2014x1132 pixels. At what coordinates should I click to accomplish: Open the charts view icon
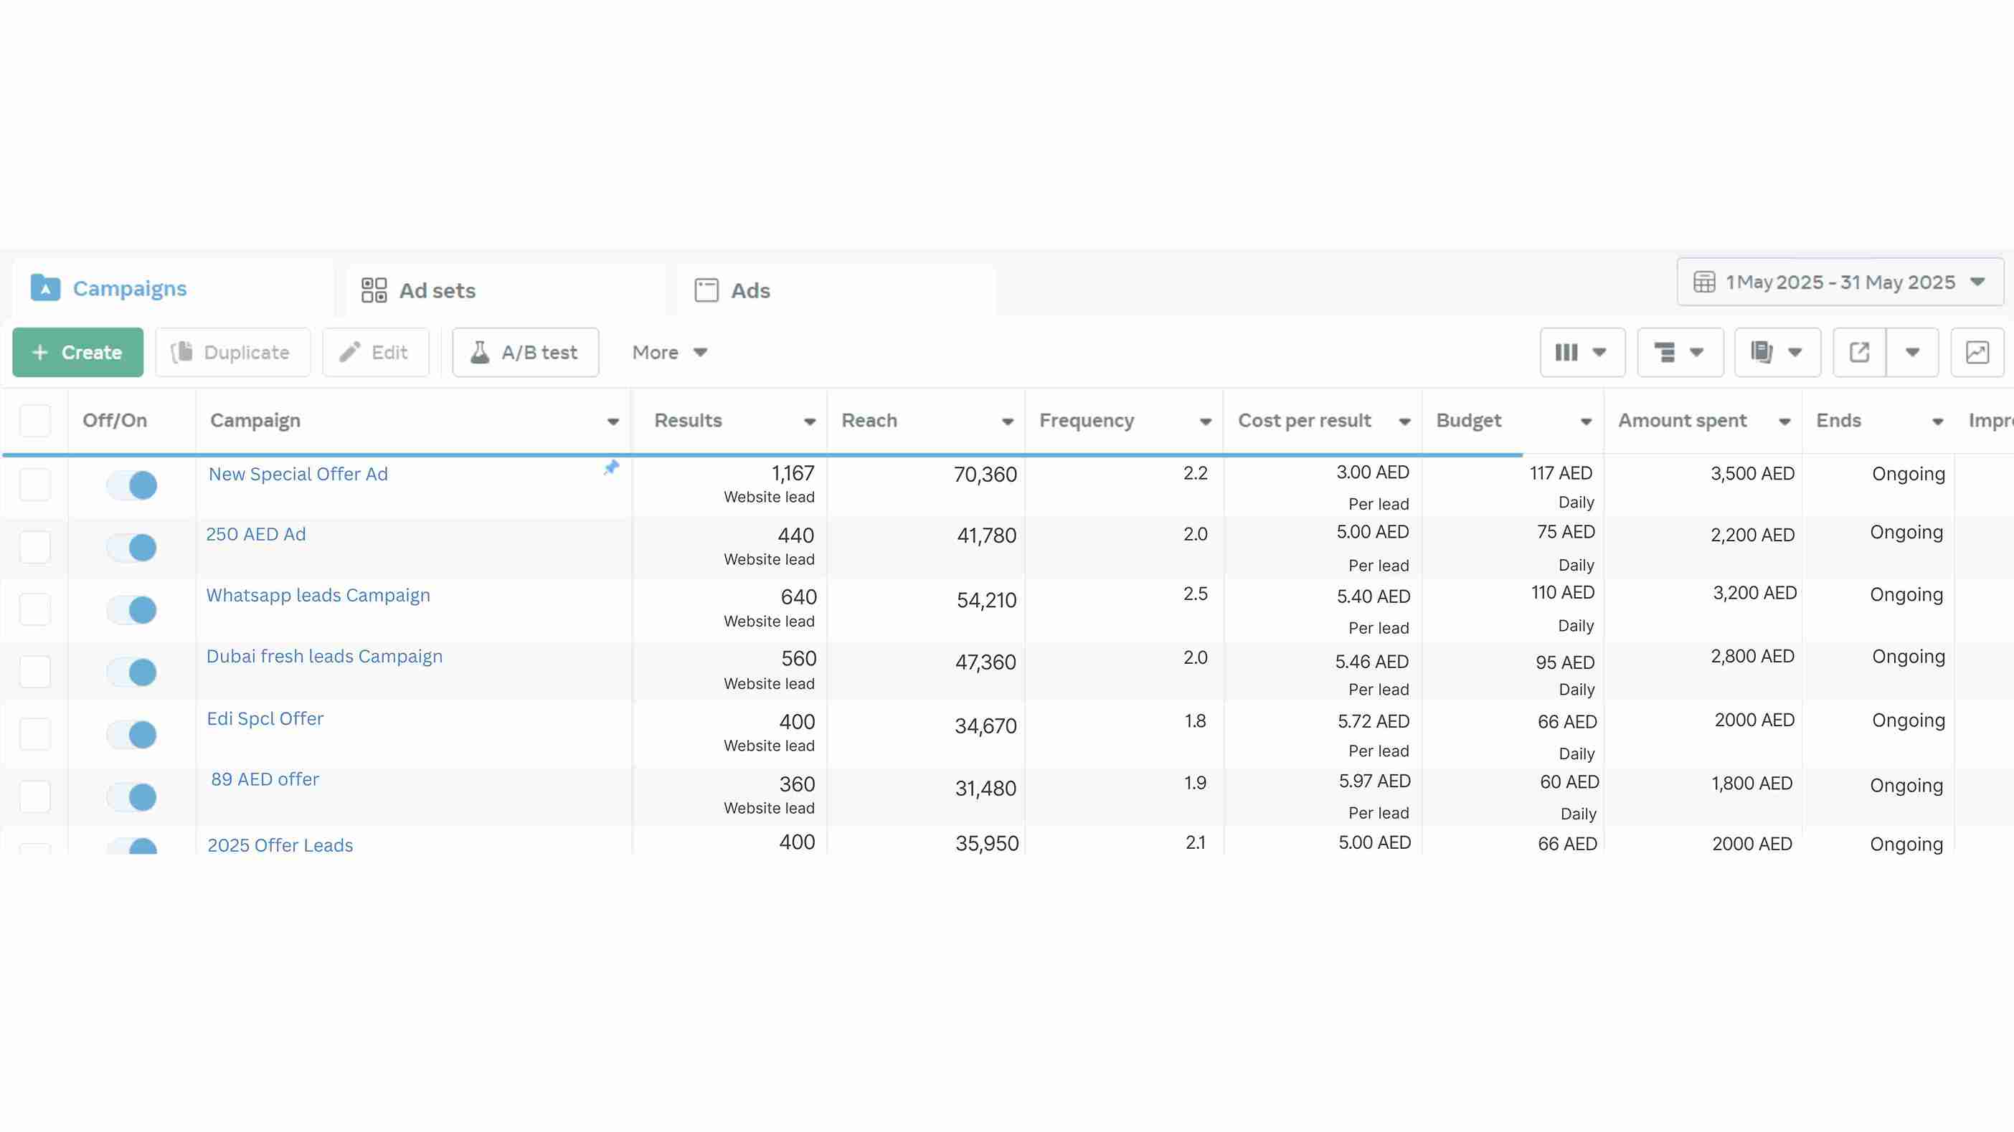pos(1977,352)
